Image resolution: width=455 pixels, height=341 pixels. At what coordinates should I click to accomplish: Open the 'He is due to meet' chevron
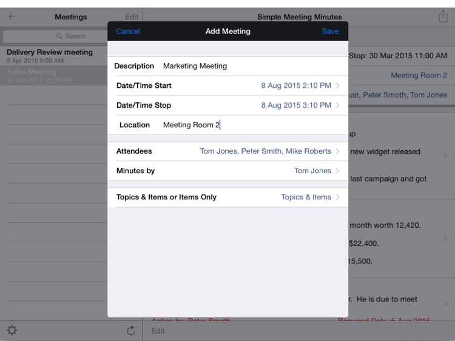coord(445,303)
